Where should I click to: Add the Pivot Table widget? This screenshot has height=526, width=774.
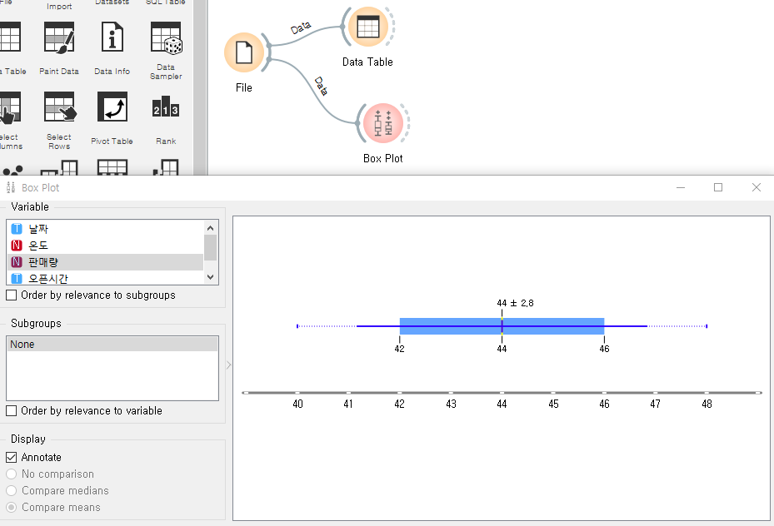[112, 107]
